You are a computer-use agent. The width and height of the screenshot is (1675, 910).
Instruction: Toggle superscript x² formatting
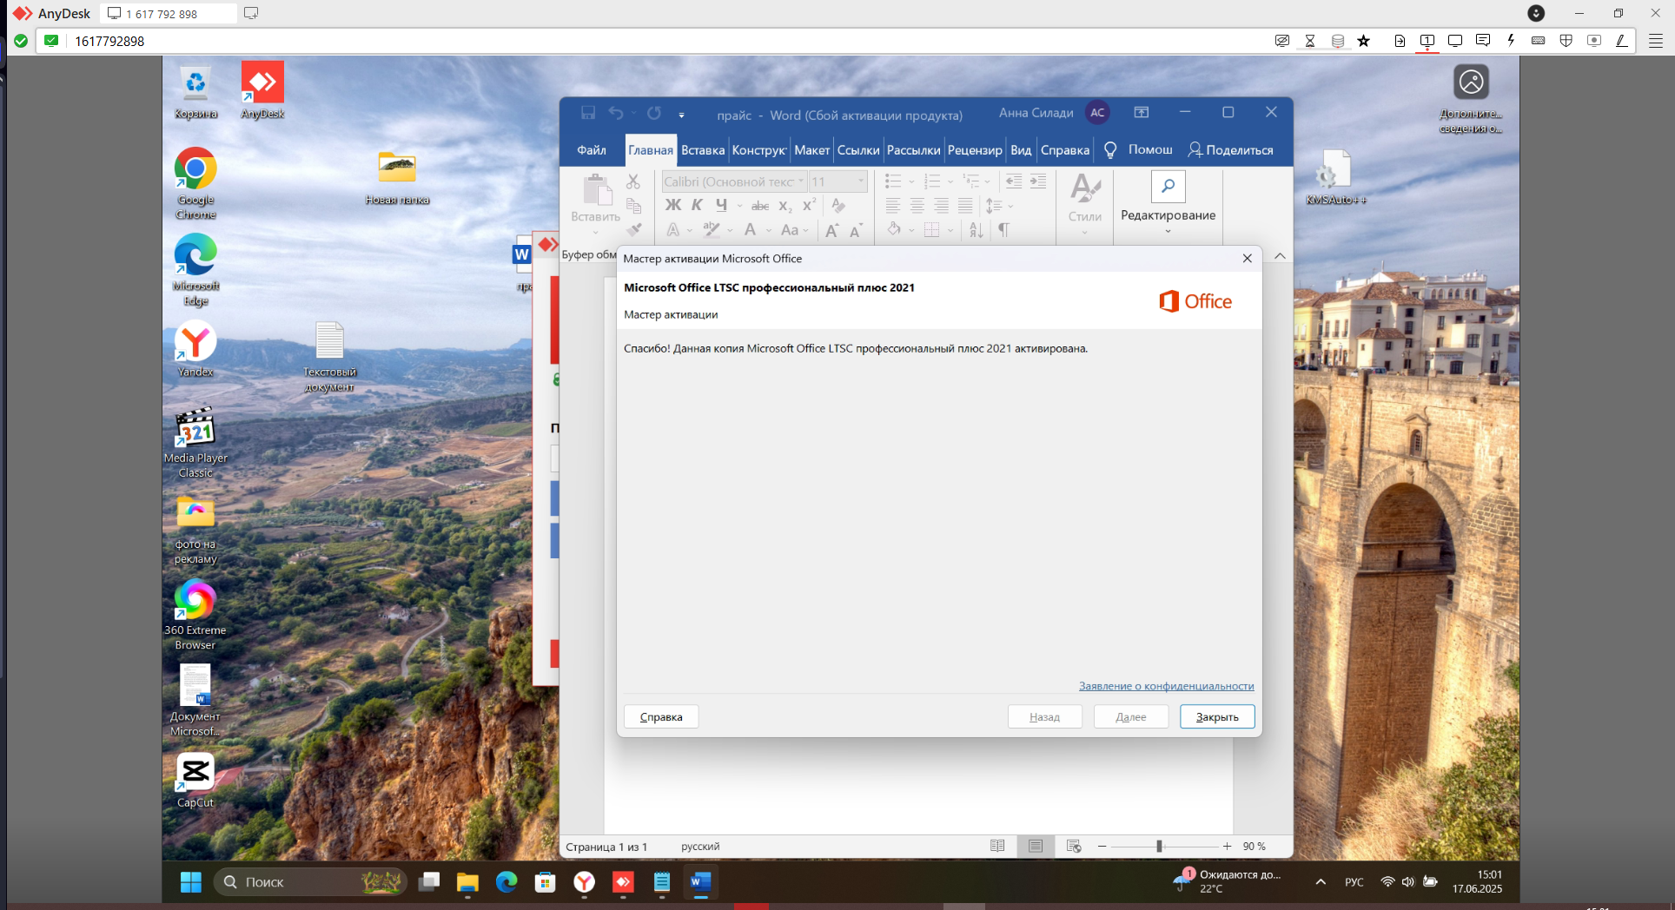pyautogui.click(x=809, y=206)
